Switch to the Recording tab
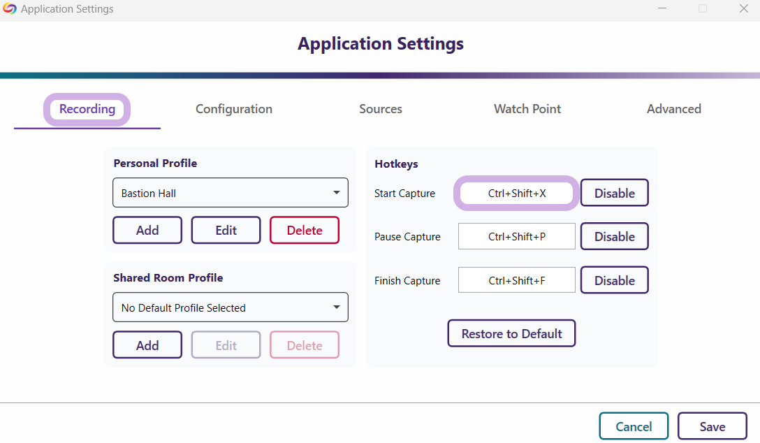Viewport: 760px width, 443px height. pos(87,109)
